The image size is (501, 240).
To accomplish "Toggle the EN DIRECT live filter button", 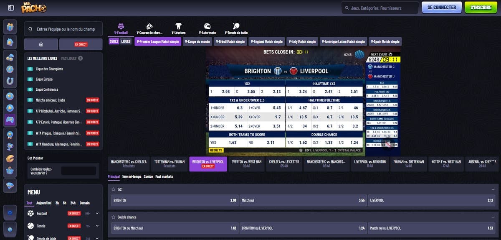I will click(81, 44).
